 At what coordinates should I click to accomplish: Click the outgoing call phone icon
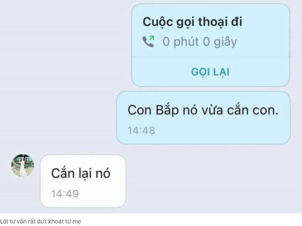pyautogui.click(x=148, y=41)
